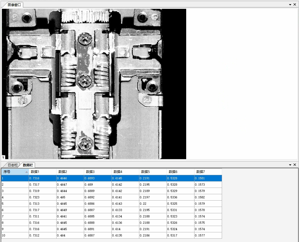Image resolution: width=299 pixels, height=242 pixels.
Task: Select cell 0.2186 in row 10
Action: (153, 235)
